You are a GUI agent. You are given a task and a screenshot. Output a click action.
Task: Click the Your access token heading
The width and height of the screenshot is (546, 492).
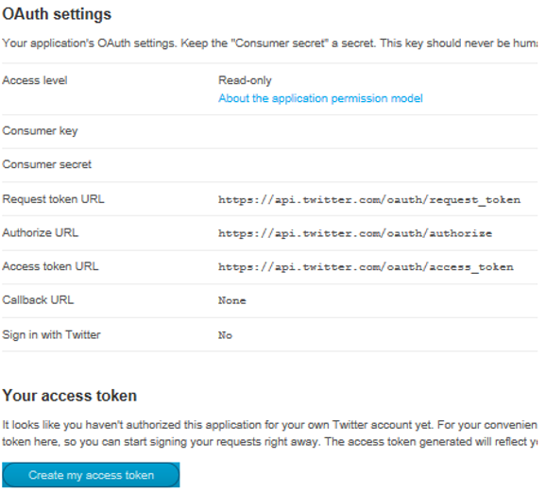click(x=69, y=396)
